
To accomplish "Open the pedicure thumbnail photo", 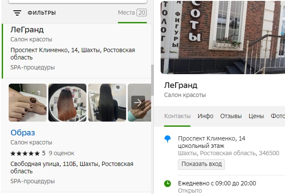I will point(28,103).
